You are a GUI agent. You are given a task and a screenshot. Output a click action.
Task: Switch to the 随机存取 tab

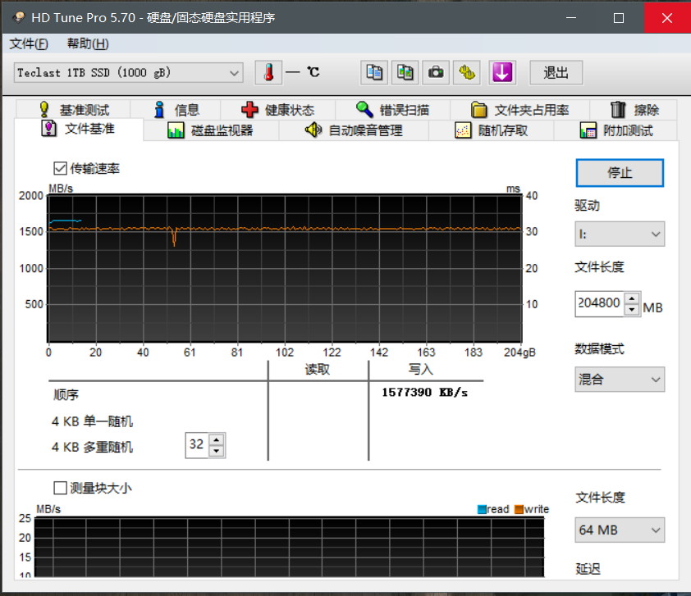click(492, 130)
